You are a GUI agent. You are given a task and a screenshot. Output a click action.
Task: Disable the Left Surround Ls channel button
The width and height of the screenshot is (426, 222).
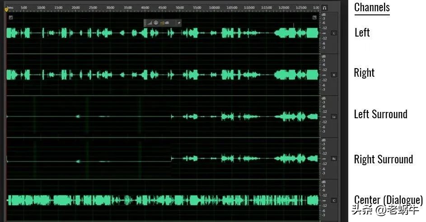pyautogui.click(x=334, y=116)
